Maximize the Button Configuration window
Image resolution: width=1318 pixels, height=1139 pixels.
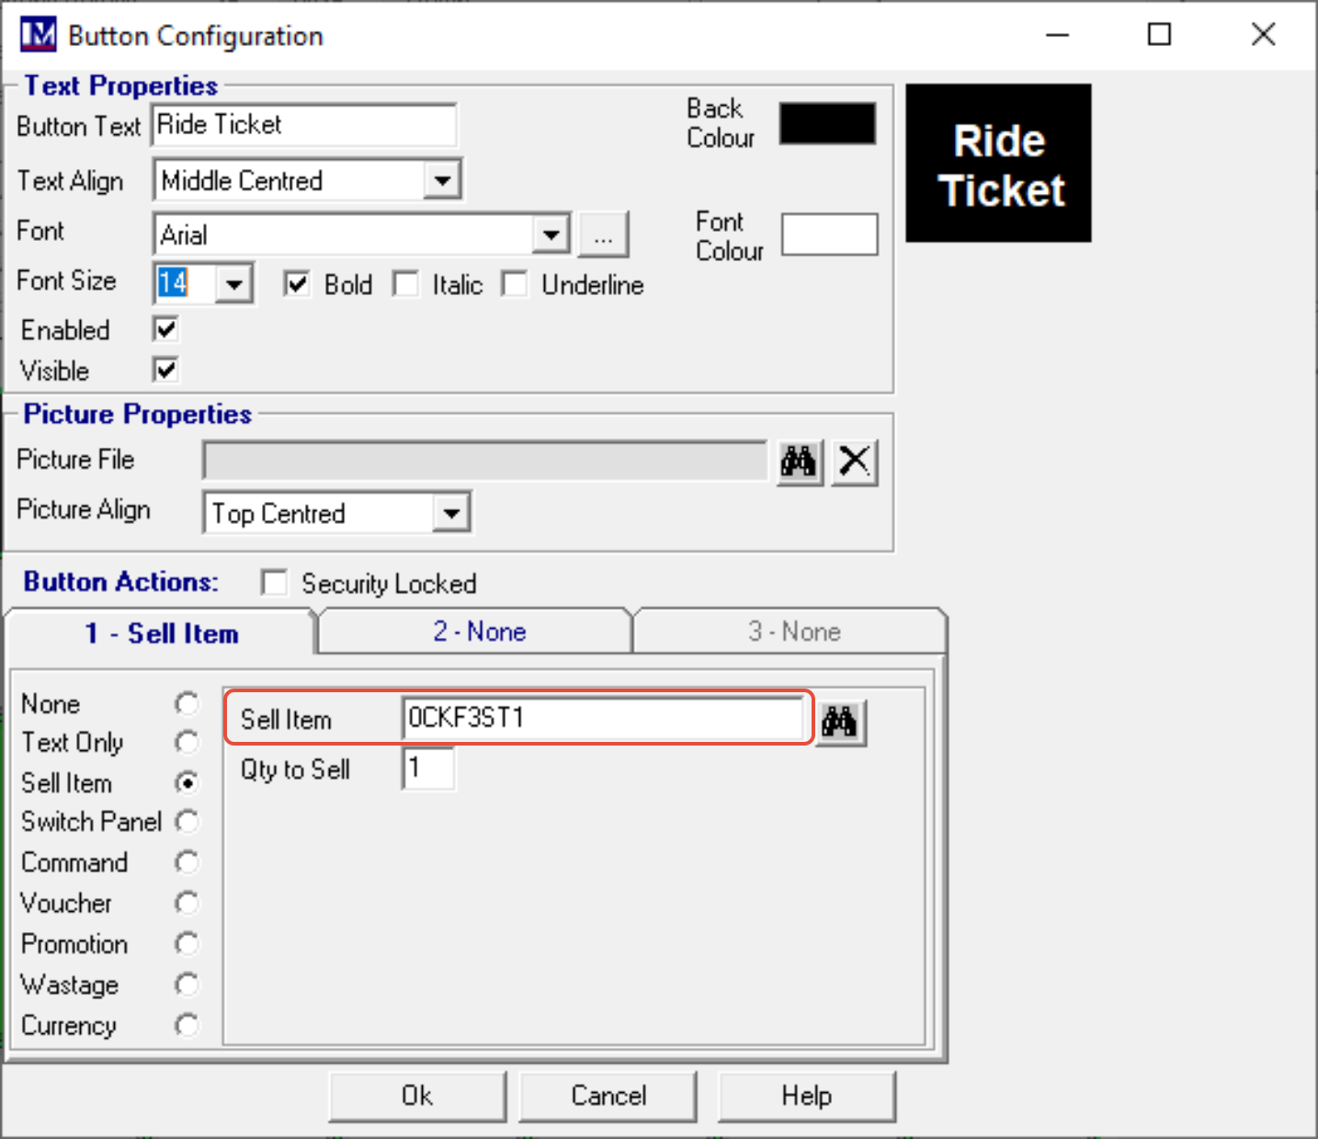pyautogui.click(x=1160, y=35)
